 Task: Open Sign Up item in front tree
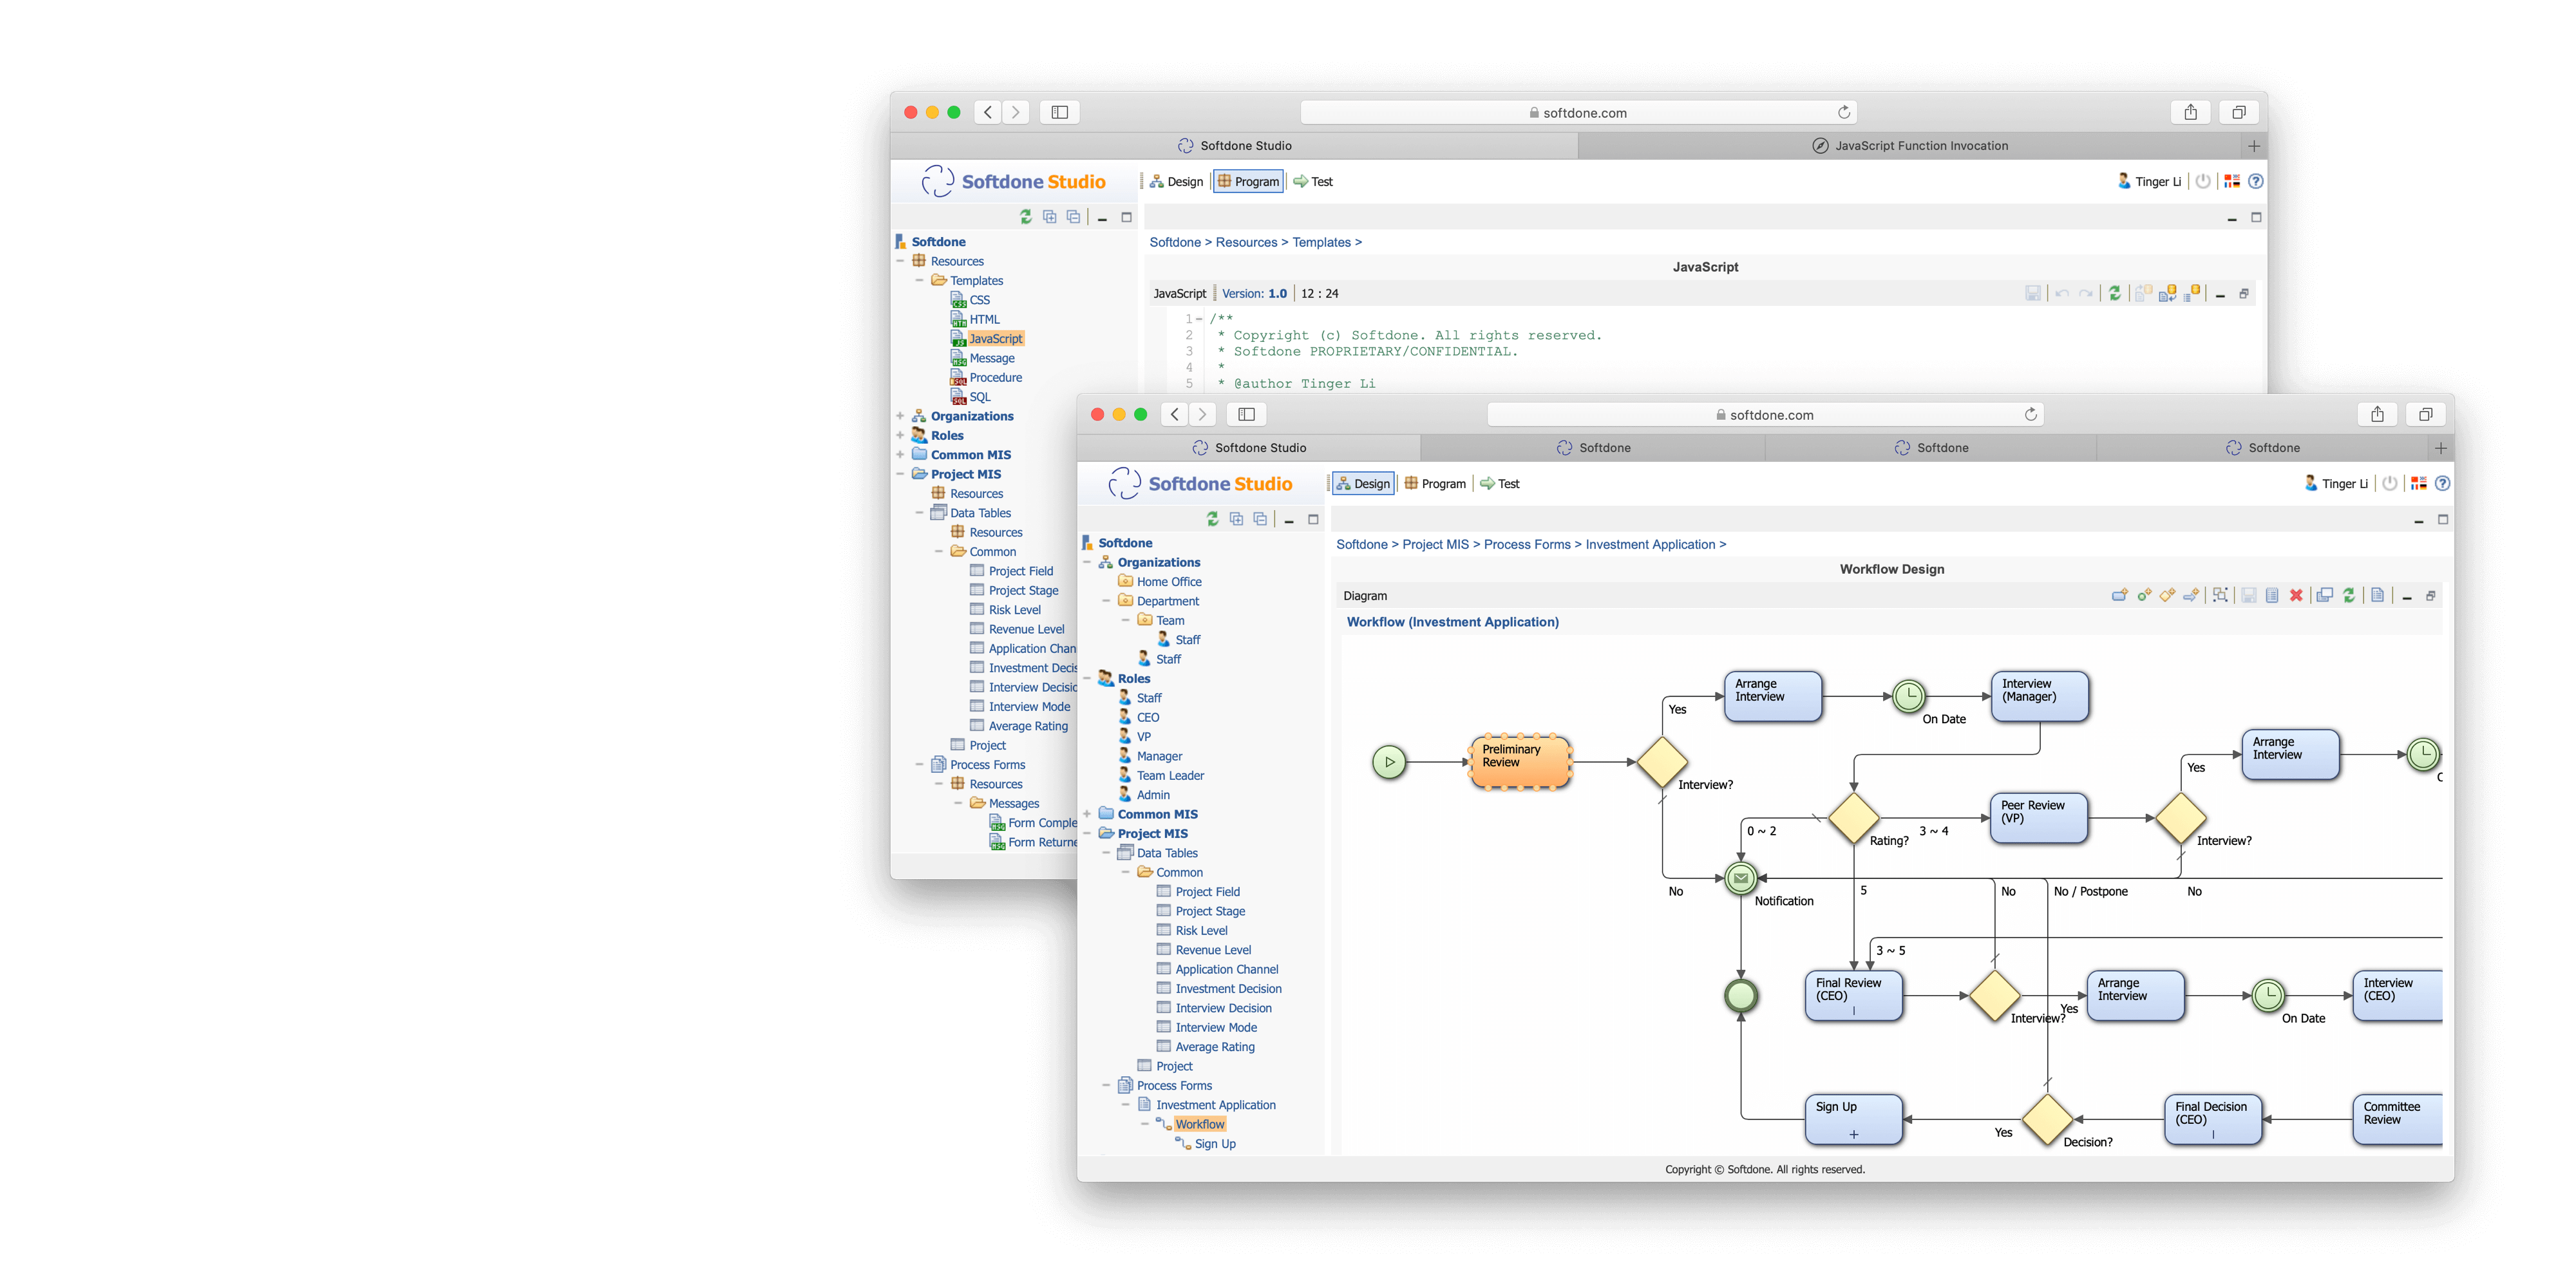1214,1144
